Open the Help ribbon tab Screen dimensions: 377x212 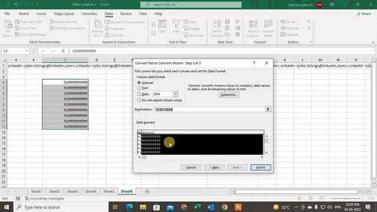[x=158, y=14]
